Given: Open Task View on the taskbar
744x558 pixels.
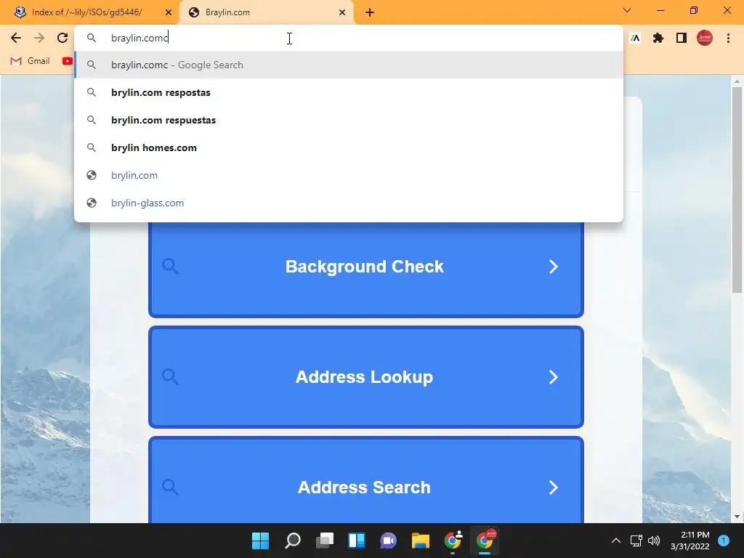Looking at the screenshot, I should [x=325, y=541].
